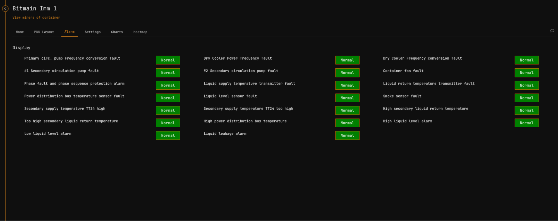The image size is (558, 221).
Task: Open the Charts tab
Action: pyautogui.click(x=117, y=32)
